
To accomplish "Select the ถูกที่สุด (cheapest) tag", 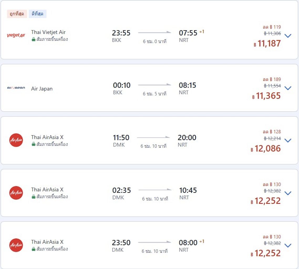I will pos(17,14).
